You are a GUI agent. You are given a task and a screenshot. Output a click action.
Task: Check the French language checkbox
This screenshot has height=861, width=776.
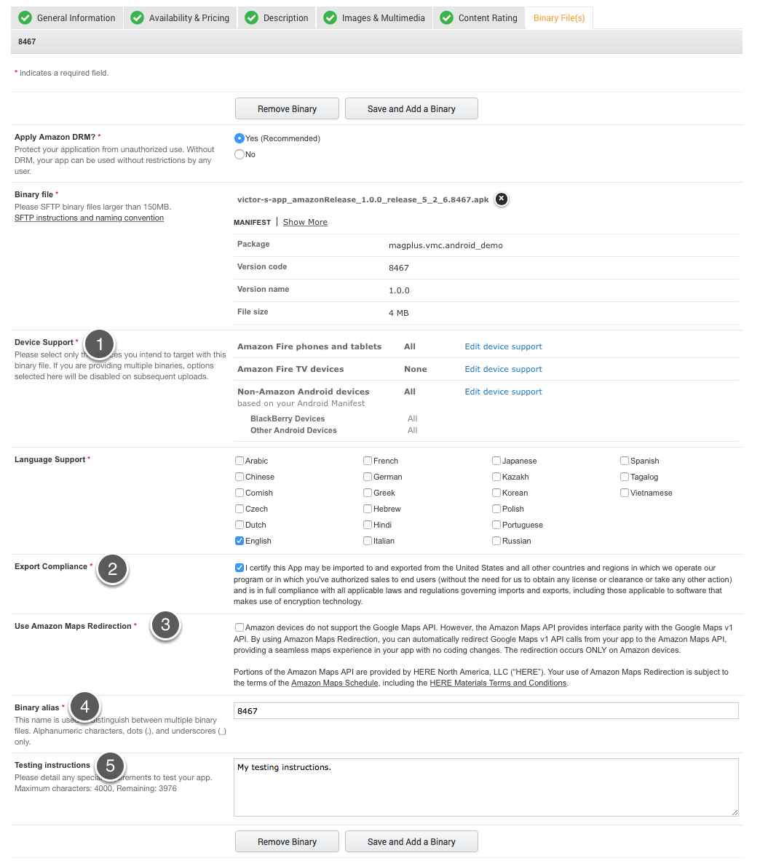(x=368, y=461)
